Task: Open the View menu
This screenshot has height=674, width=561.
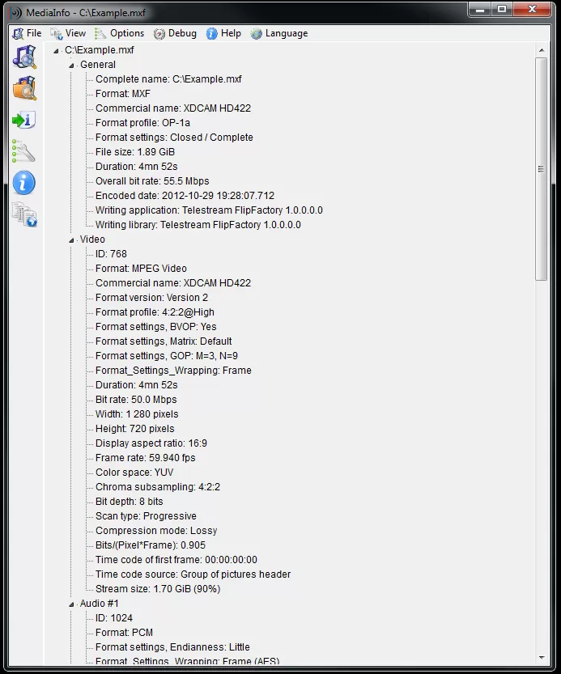Action: click(x=68, y=33)
